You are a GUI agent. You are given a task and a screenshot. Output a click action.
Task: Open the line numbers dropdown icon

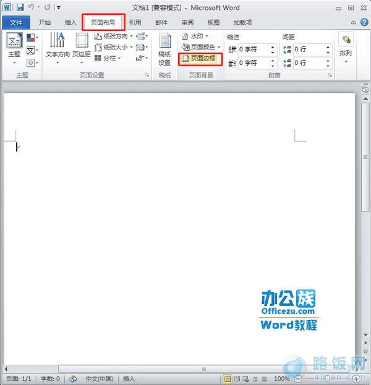pyautogui.click(x=142, y=47)
